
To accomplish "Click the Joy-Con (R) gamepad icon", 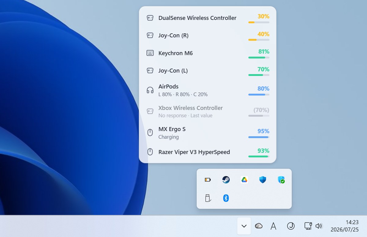I will click(x=150, y=35).
